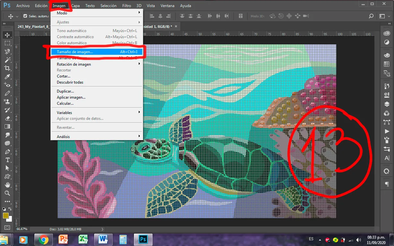Expand the Modo submenu arrow
This screenshot has width=394, height=246.
[139, 13]
